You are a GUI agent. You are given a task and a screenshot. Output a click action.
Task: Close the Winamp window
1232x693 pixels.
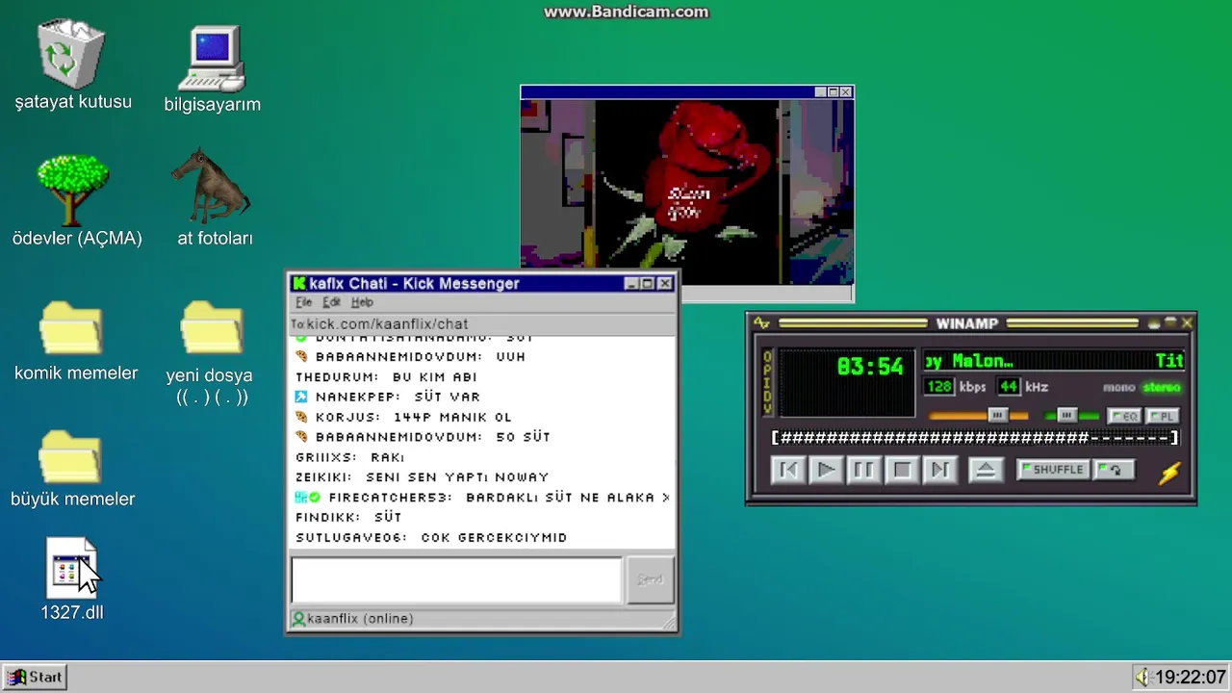tap(1187, 323)
